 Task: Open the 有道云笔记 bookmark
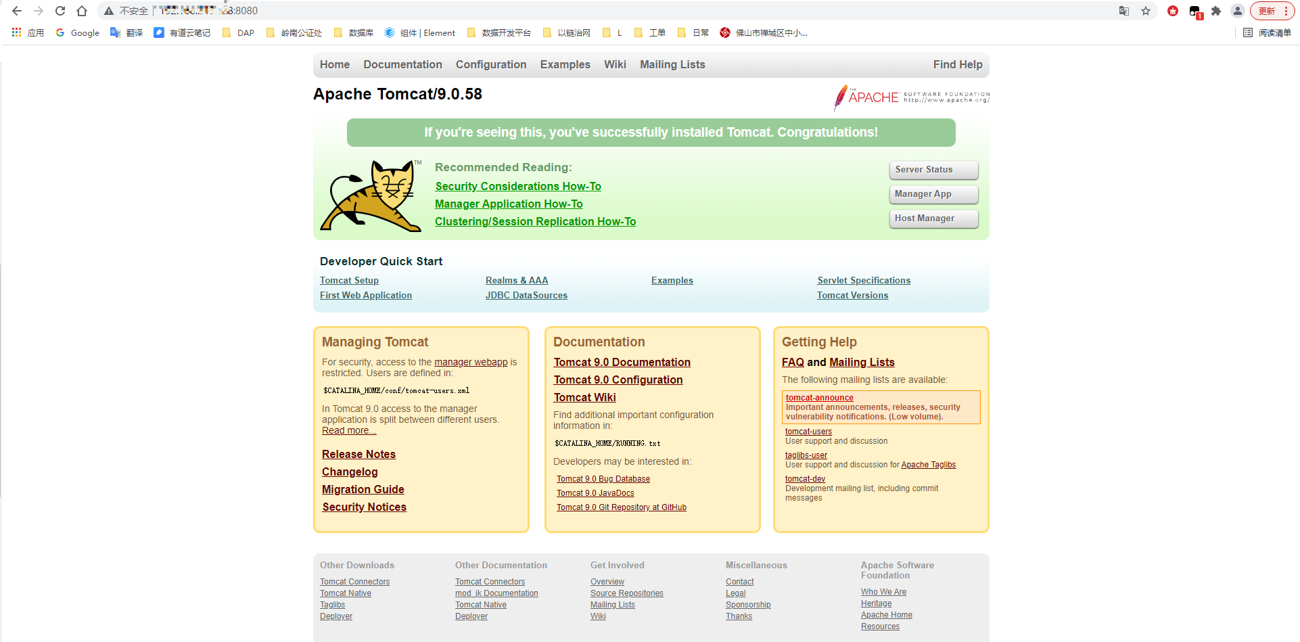click(182, 32)
